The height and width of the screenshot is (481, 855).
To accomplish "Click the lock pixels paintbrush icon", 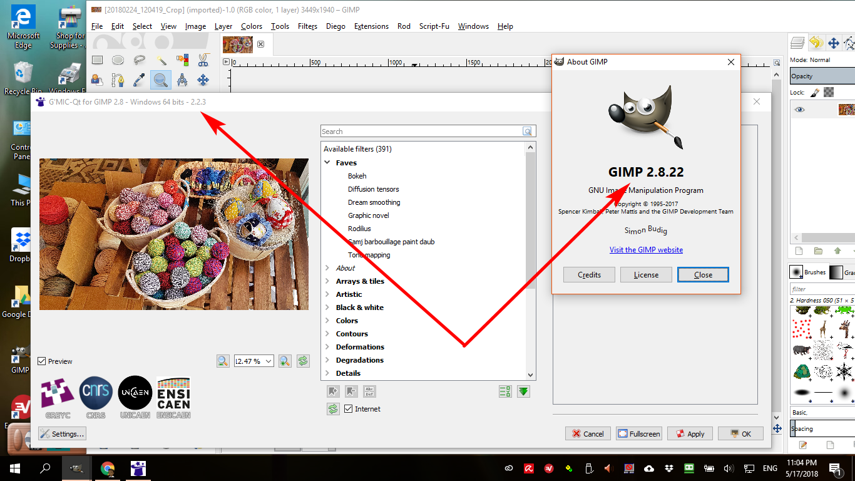I will point(815,92).
